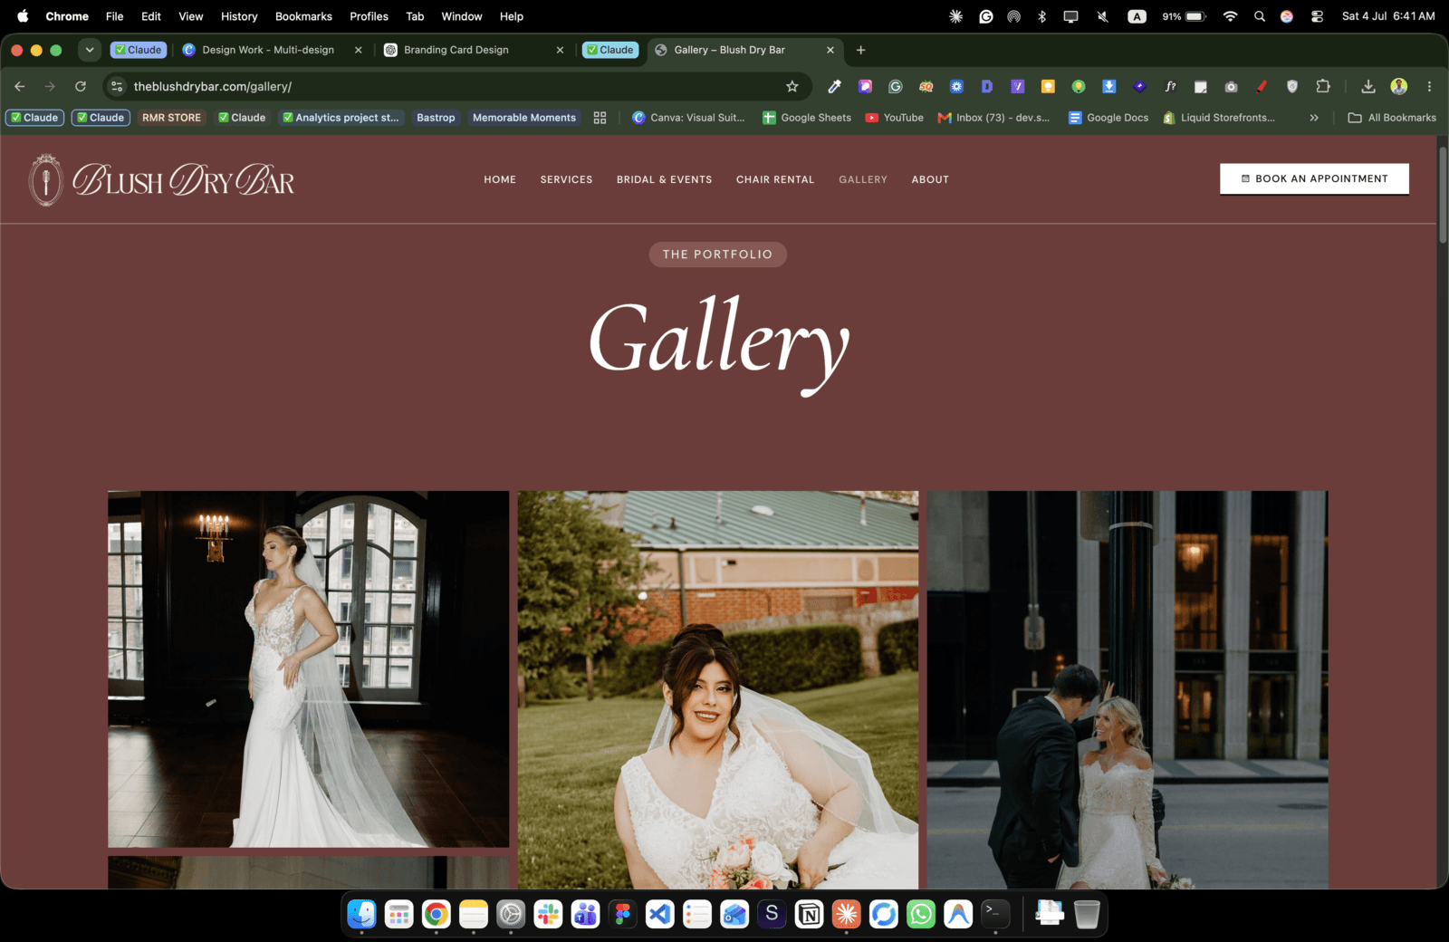View site information icon
1449x942 pixels.
(116, 86)
